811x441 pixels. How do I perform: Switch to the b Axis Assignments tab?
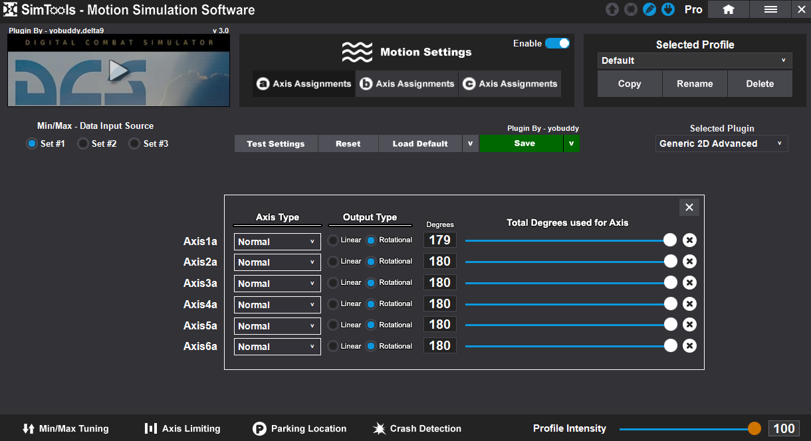407,84
